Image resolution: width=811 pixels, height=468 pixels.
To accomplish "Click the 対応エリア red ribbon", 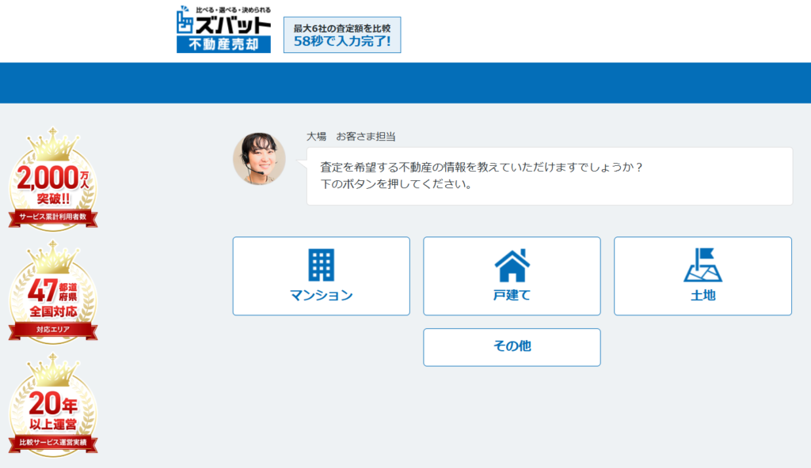I will point(53,329).
